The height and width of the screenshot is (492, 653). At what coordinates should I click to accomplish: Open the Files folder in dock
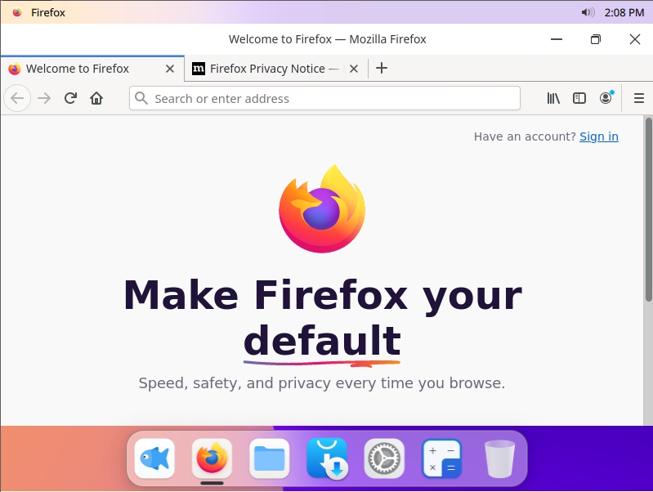coord(270,458)
